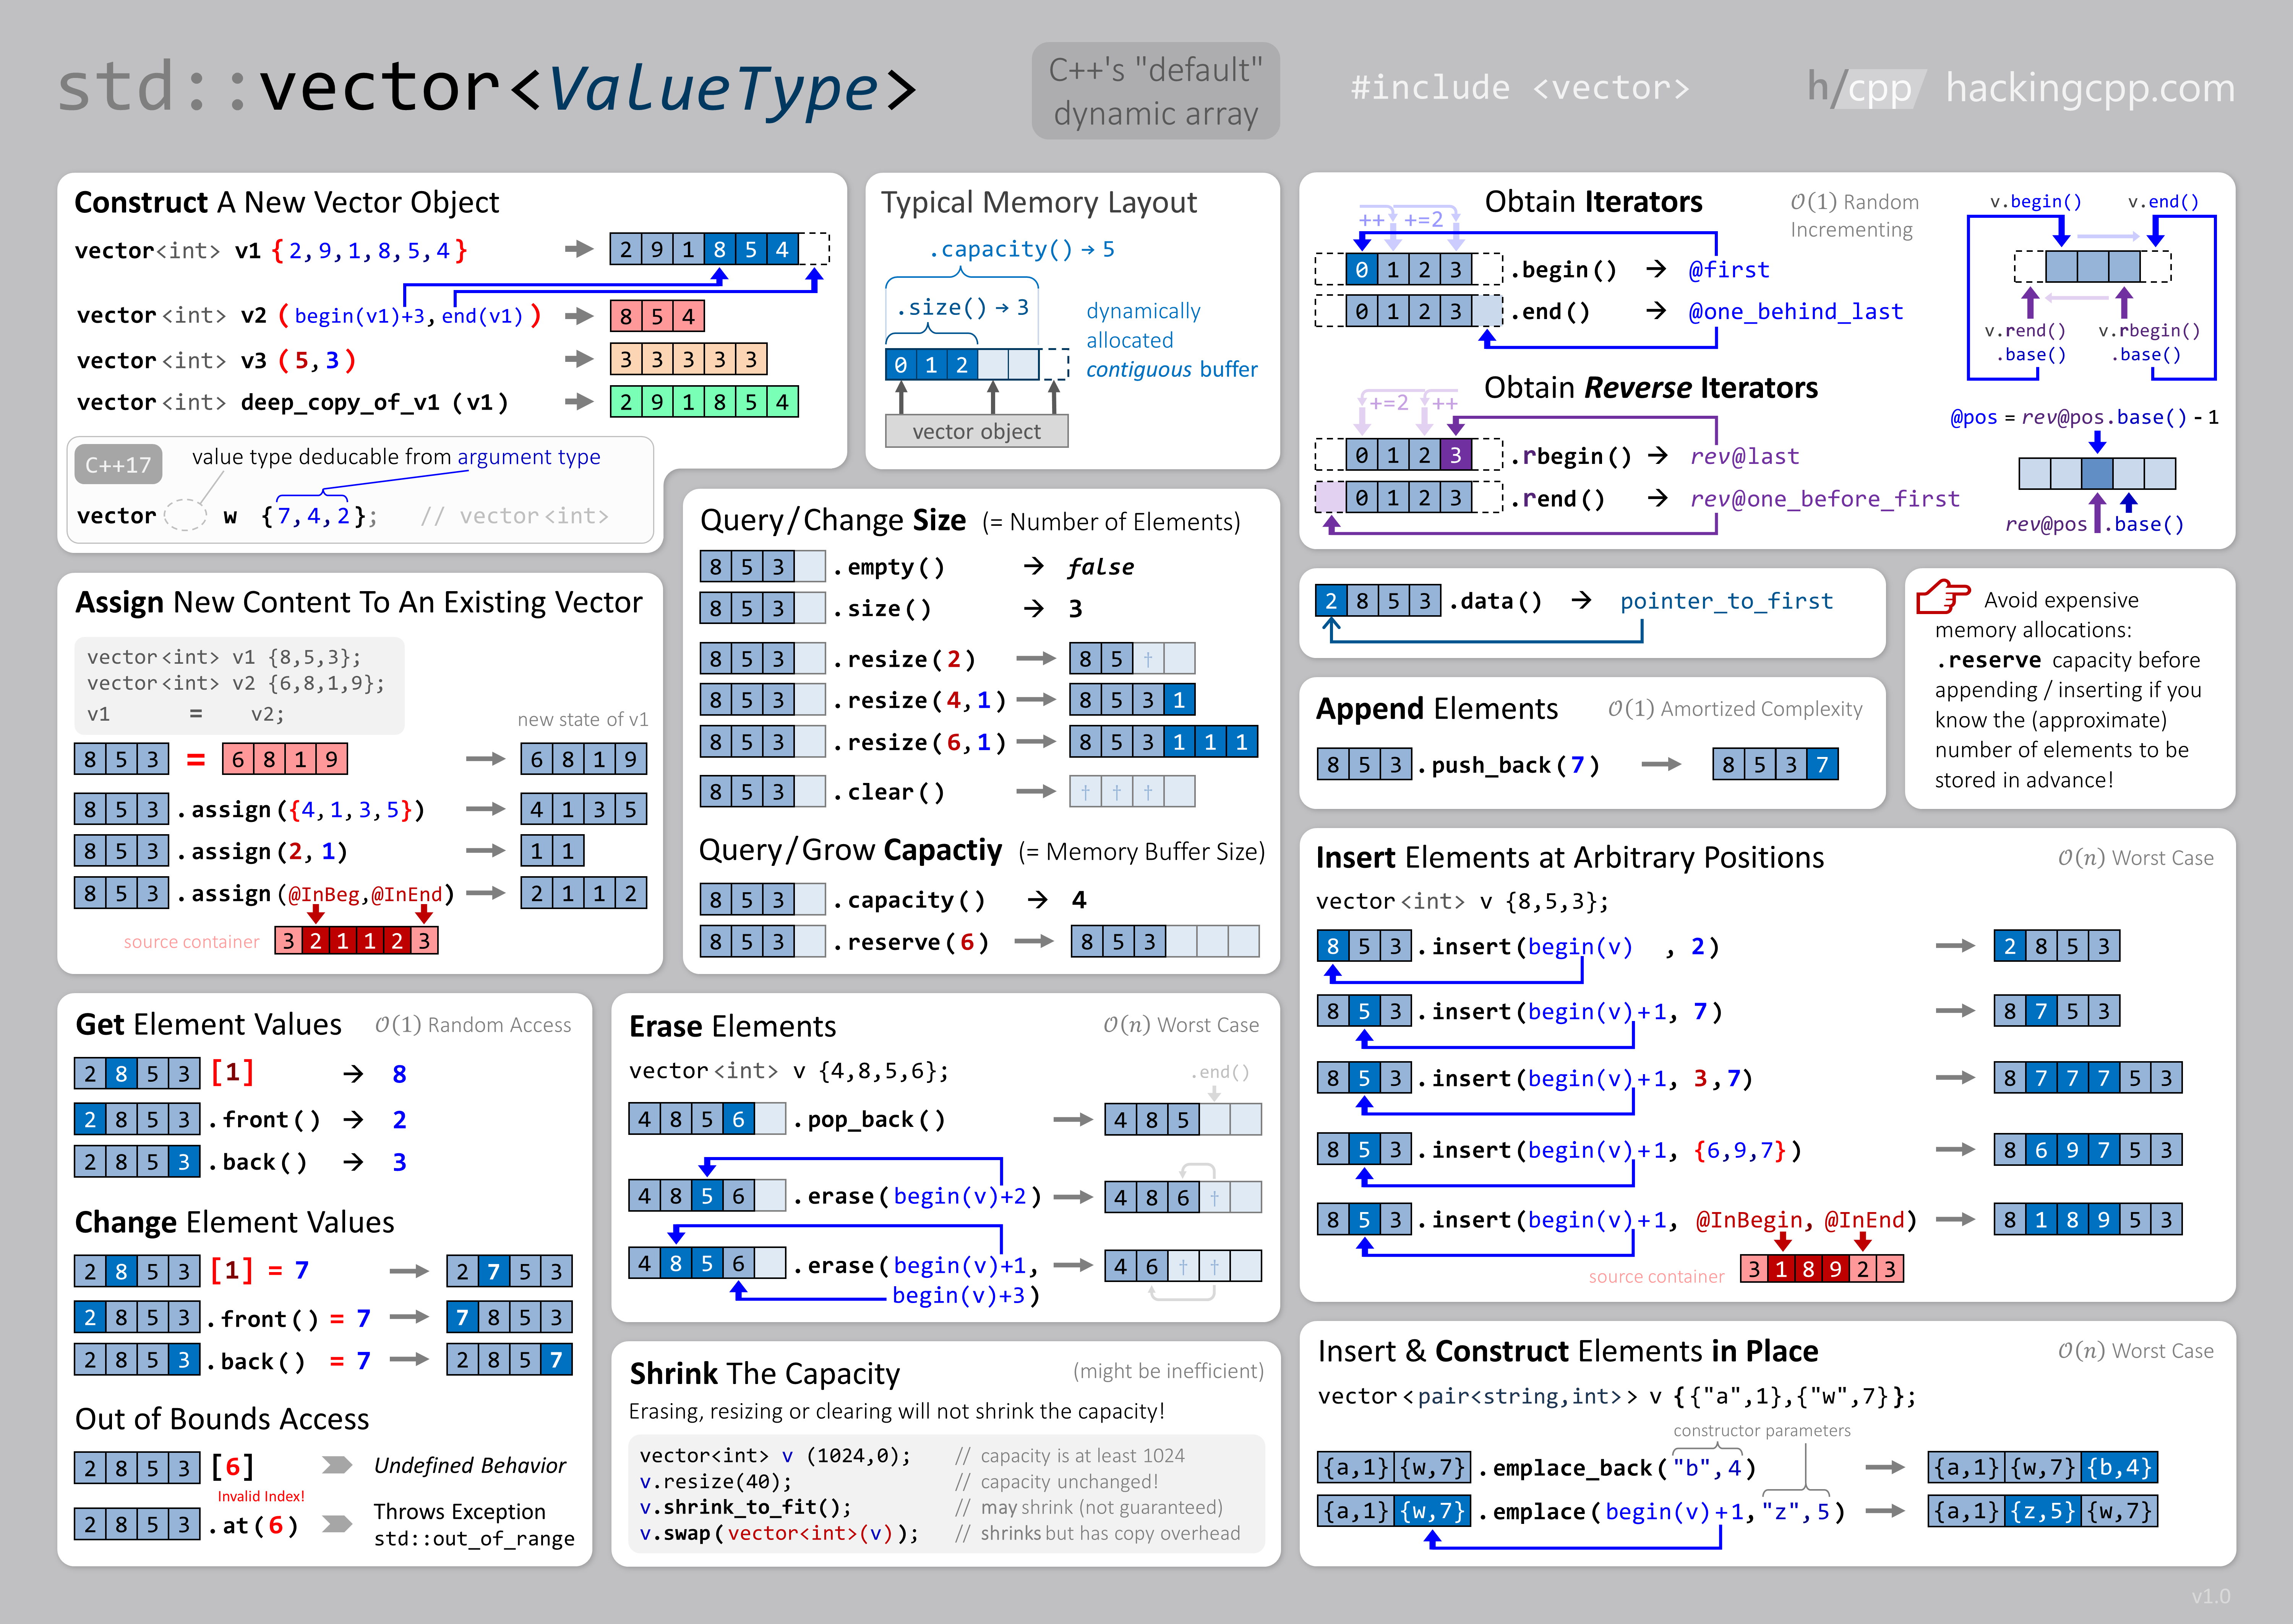Select the 'Construct A New Vector Object' heading
The width and height of the screenshot is (2293, 1624).
point(287,202)
